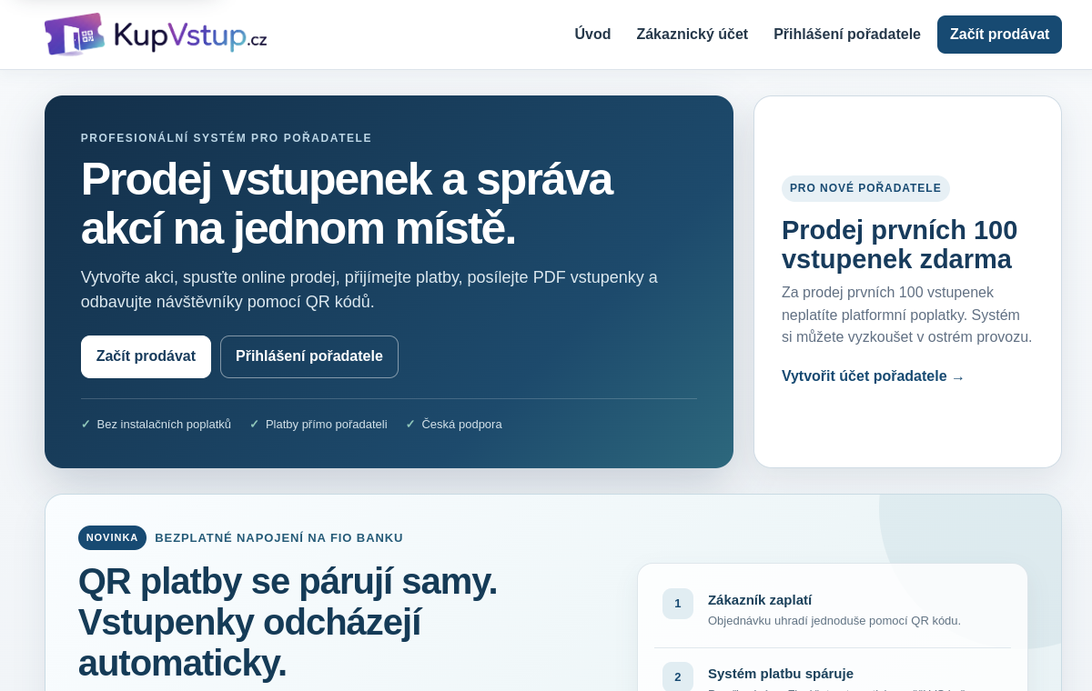Click the PRO NOVÉ POŘADATELE badge
Image resolution: width=1092 pixels, height=691 pixels.
pos(865,188)
